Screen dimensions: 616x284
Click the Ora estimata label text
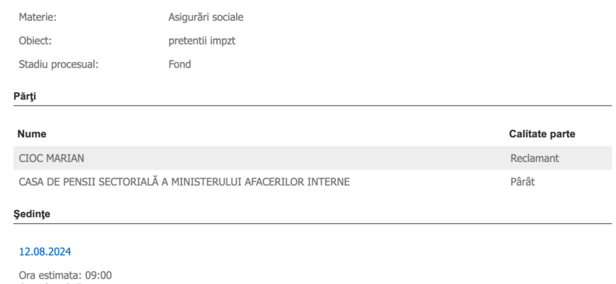tap(51, 275)
